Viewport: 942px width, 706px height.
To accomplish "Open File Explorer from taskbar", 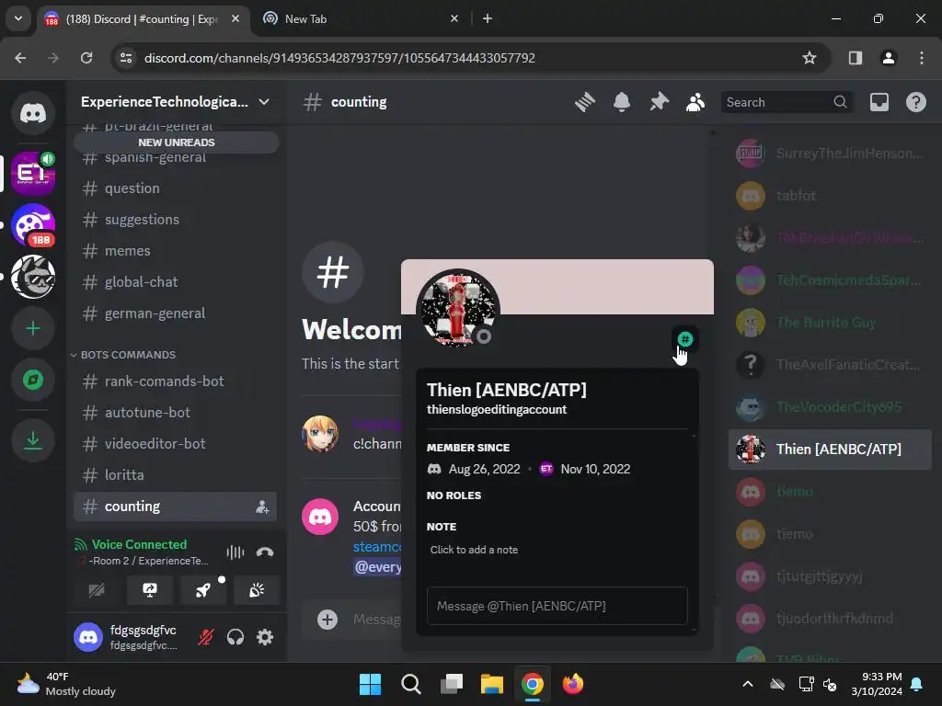I will click(491, 684).
